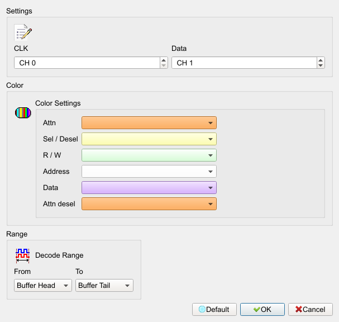Click the Data channel field showing CH 1

click(x=244, y=63)
